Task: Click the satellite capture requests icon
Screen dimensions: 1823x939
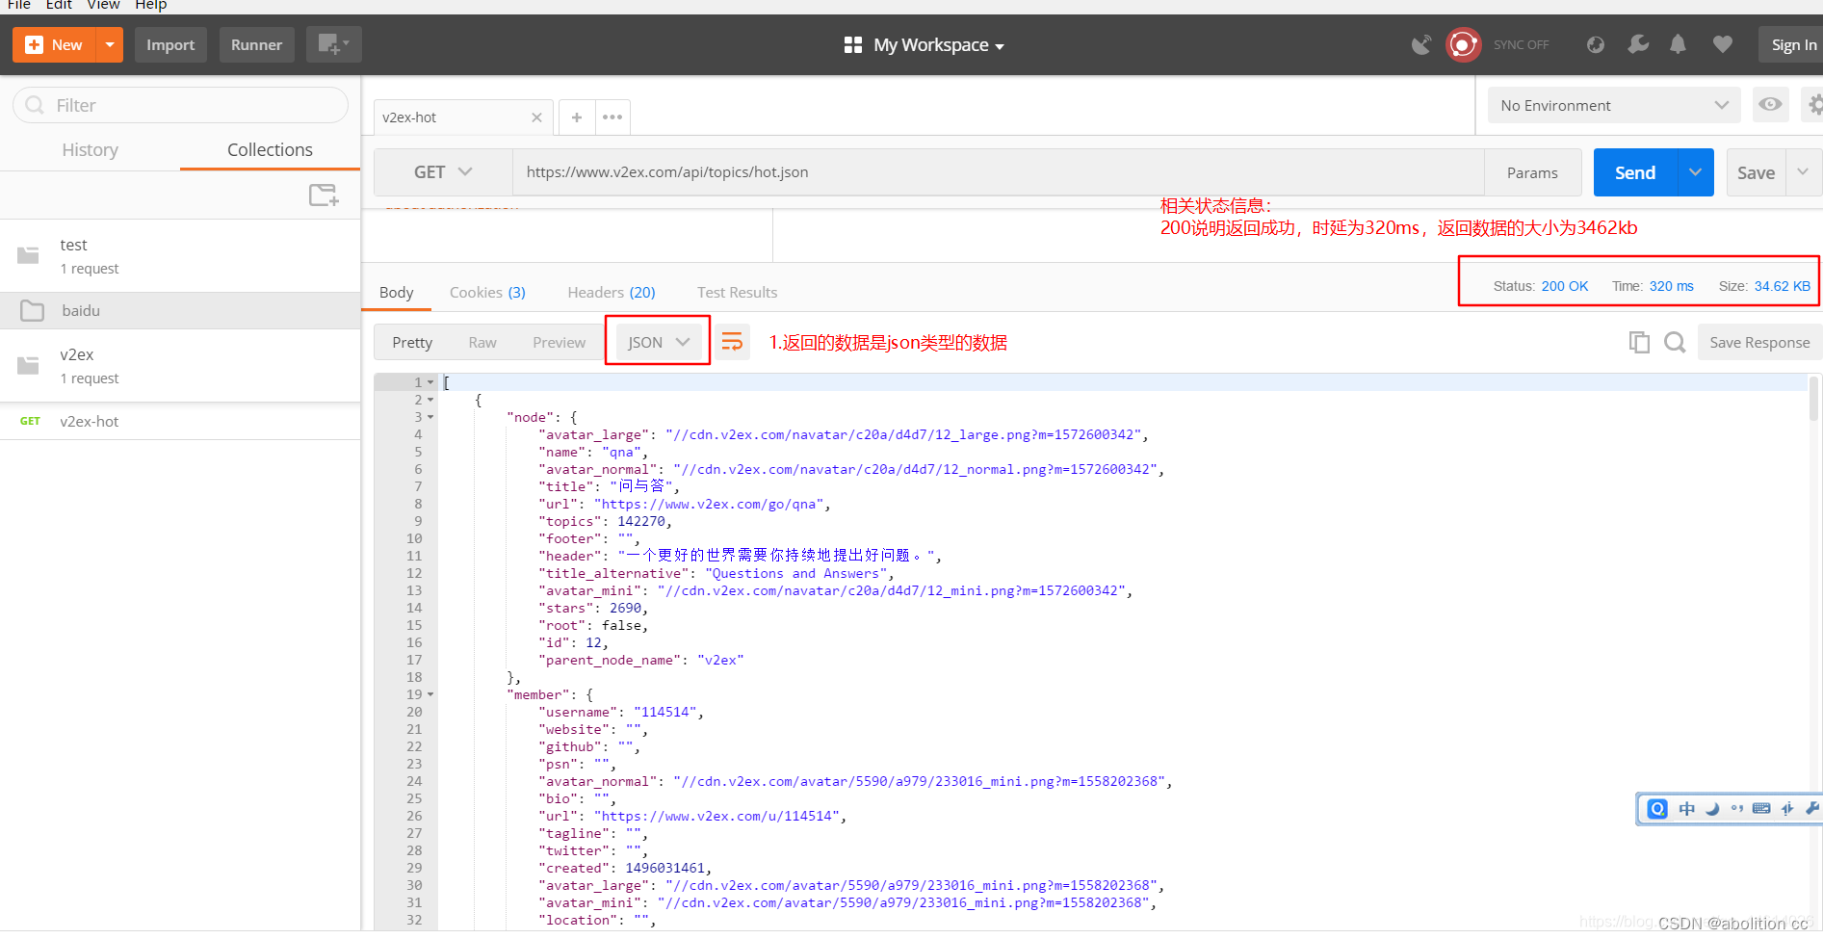Action: click(1421, 44)
